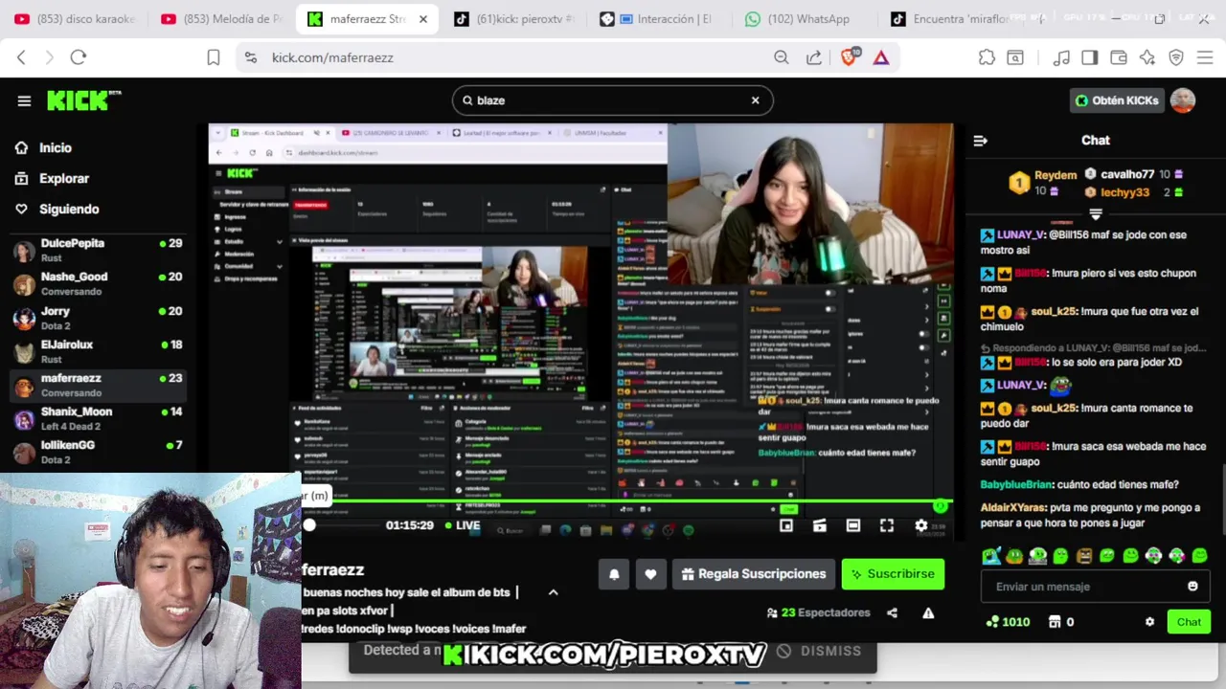1226x689 pixels.
Task: Open the player clip icon
Action: click(820, 525)
